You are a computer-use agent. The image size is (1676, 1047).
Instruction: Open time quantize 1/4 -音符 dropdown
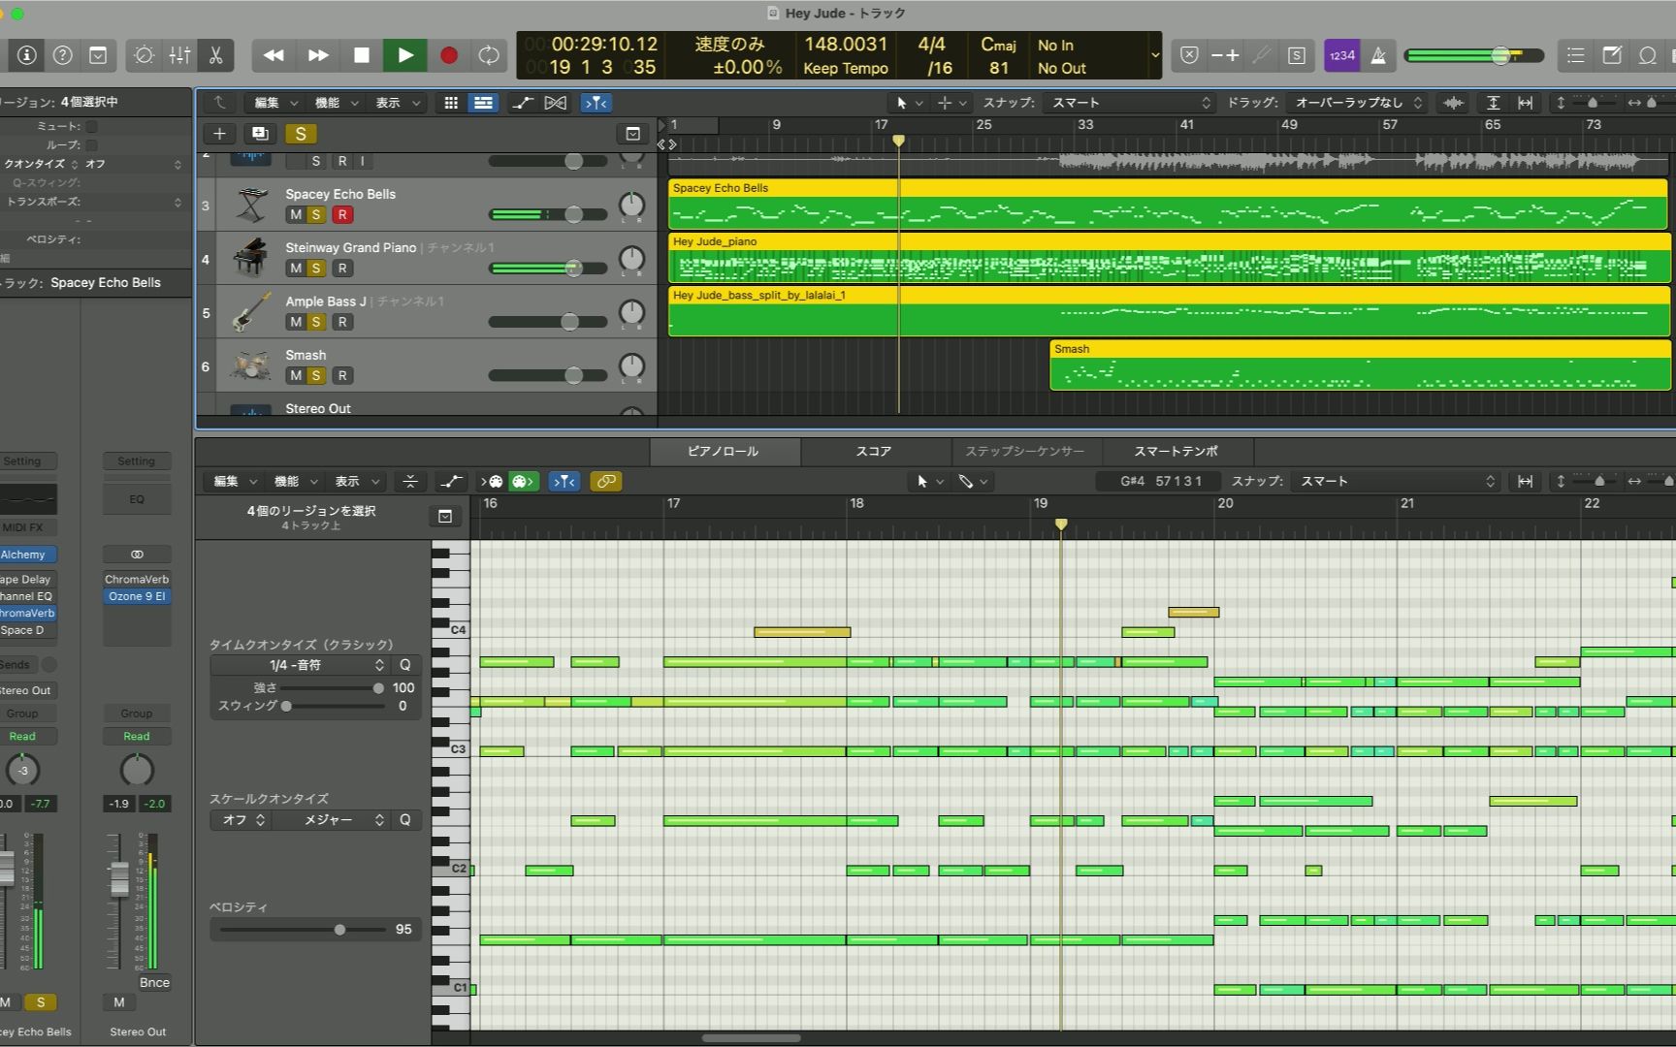pos(301,665)
